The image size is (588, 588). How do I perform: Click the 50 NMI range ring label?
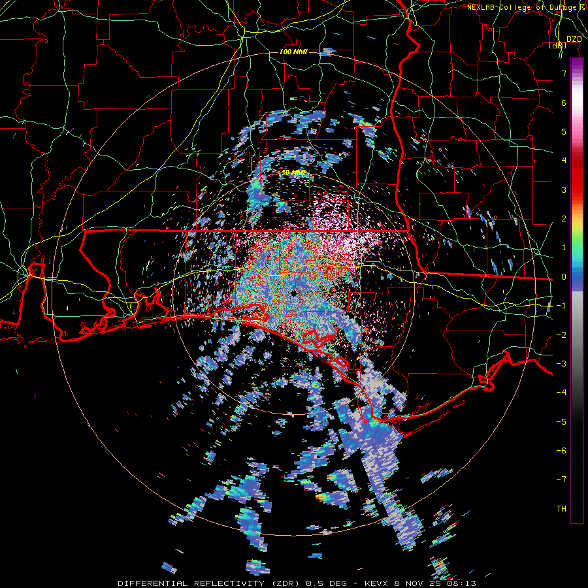pyautogui.click(x=294, y=173)
